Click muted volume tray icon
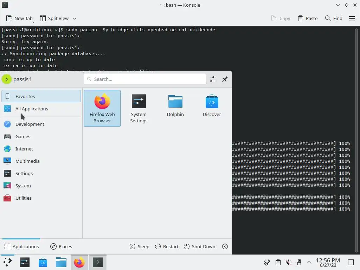The height and width of the screenshot is (270, 360). click(x=288, y=262)
